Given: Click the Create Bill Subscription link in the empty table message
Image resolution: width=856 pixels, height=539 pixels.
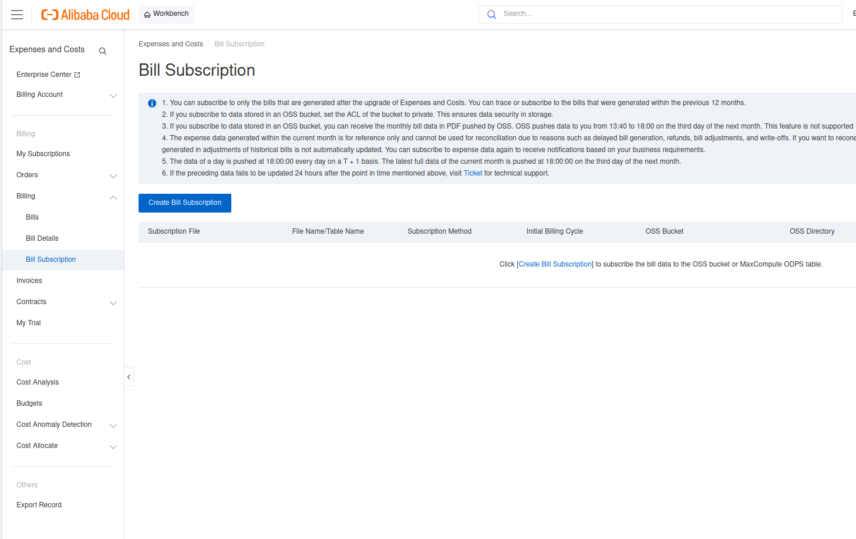Looking at the screenshot, I should [x=555, y=264].
